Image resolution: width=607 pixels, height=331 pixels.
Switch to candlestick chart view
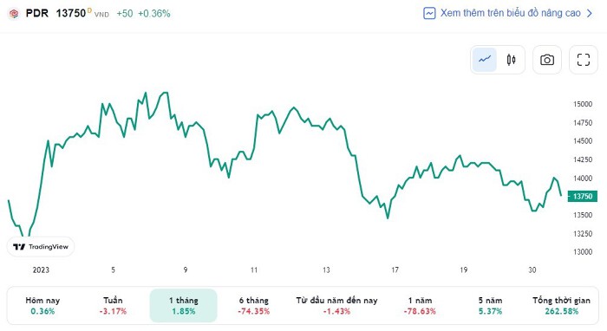[x=511, y=60]
